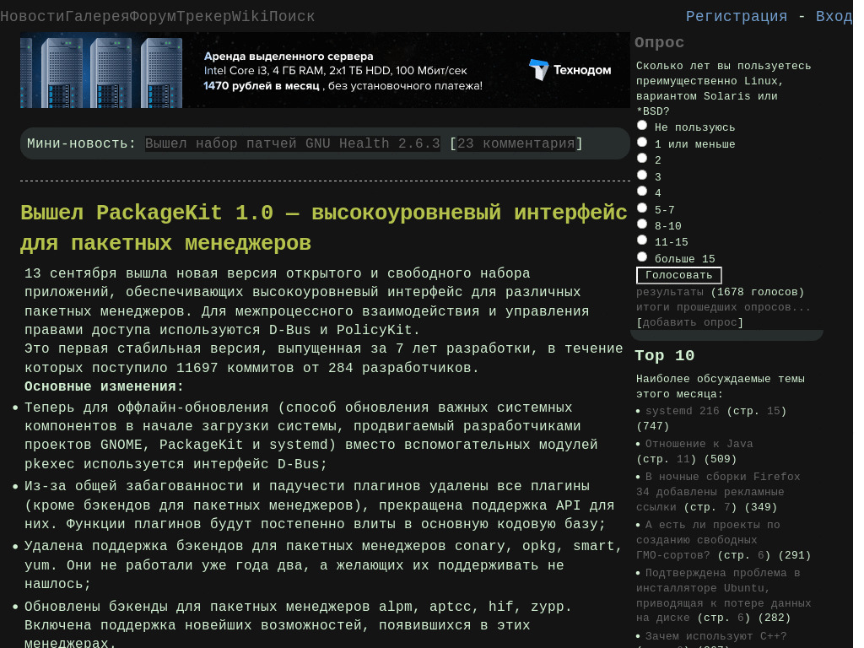Image resolution: width=864 pixels, height=648 pixels.
Task: Open the PackageKit 1.0 article headline
Action: (324, 228)
